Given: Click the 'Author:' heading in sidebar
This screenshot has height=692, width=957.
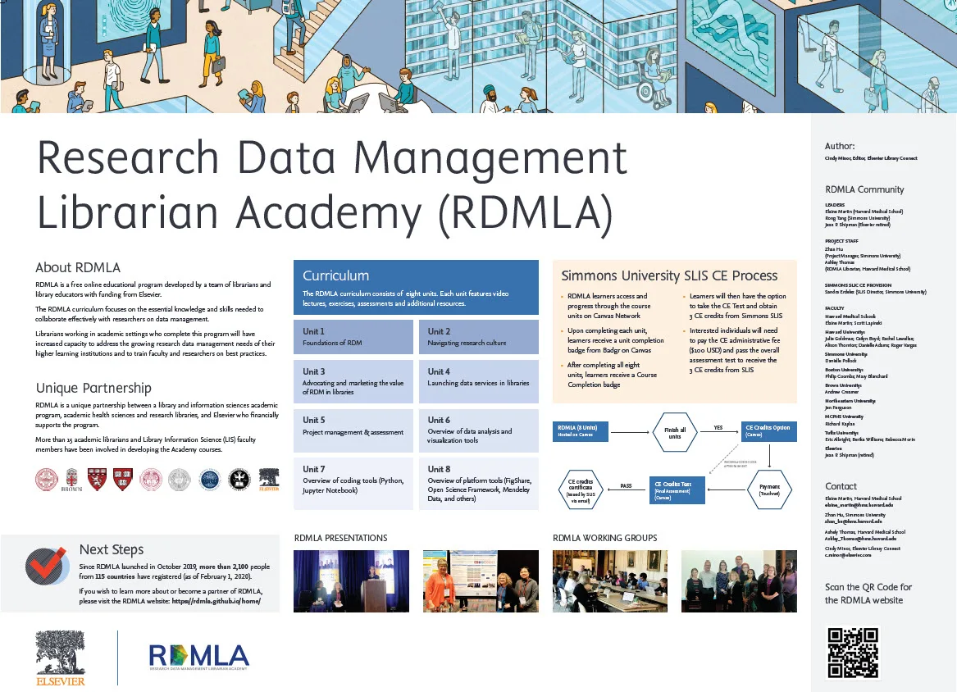Looking at the screenshot, I should [840, 147].
